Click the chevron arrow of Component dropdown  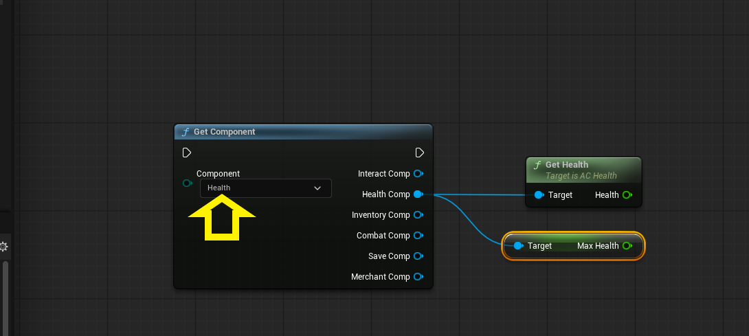tap(317, 188)
